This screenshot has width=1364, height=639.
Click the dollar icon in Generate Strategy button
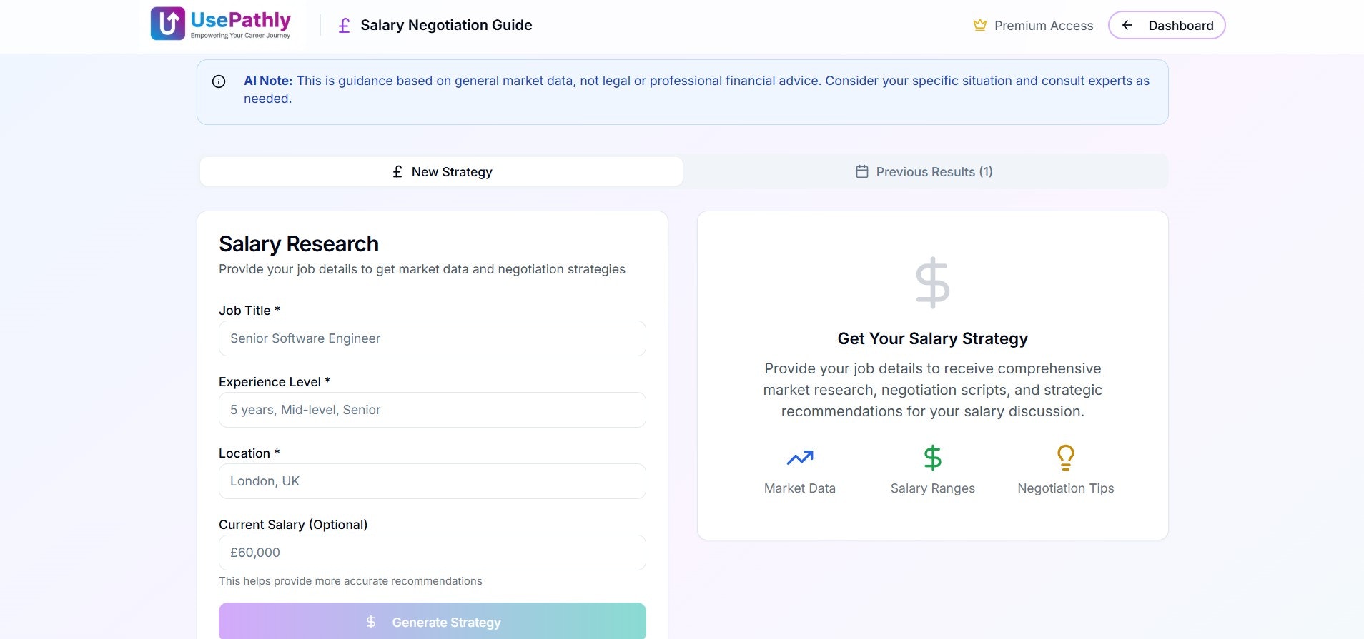[x=370, y=622]
